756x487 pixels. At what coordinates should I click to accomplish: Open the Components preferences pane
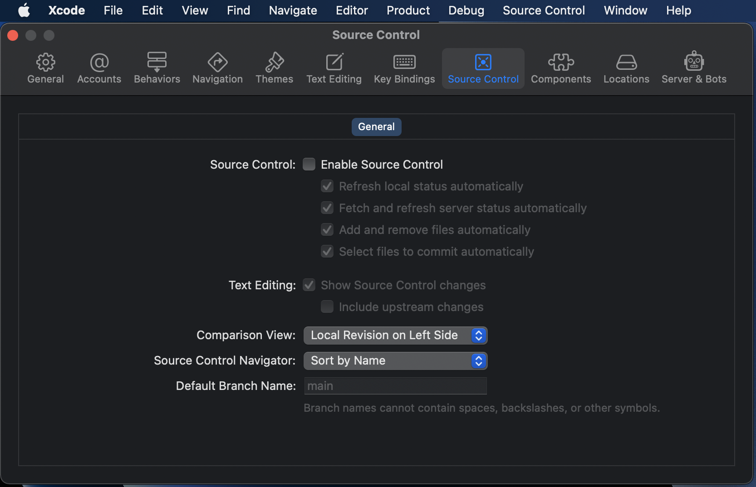[561, 68]
